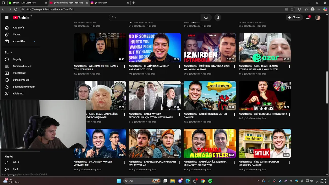Go back in browser
This screenshot has height=185, width=329.
[x=3, y=9]
